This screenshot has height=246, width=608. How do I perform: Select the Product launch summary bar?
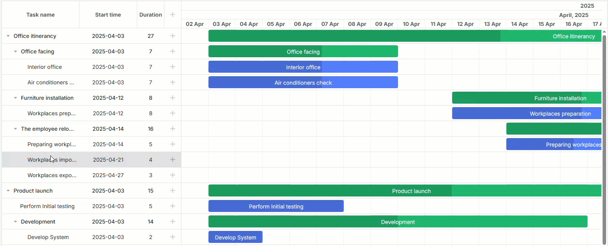click(405, 191)
